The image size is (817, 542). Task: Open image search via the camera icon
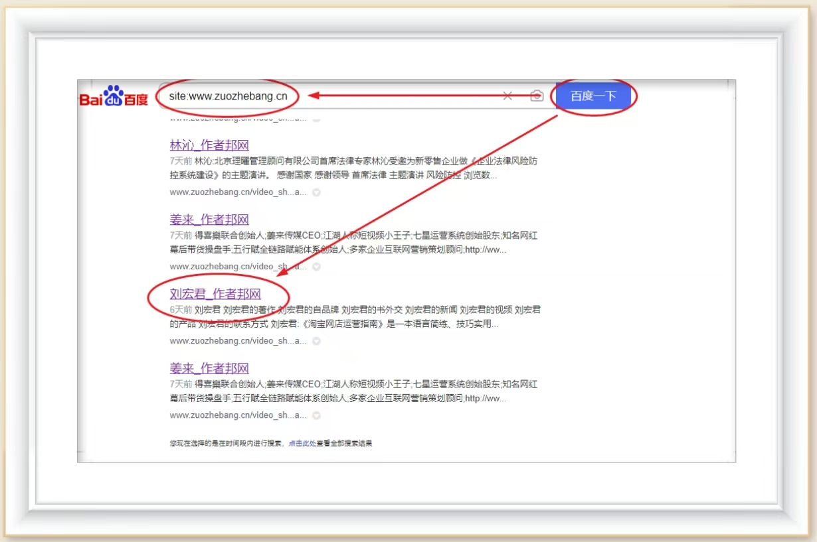pos(537,96)
